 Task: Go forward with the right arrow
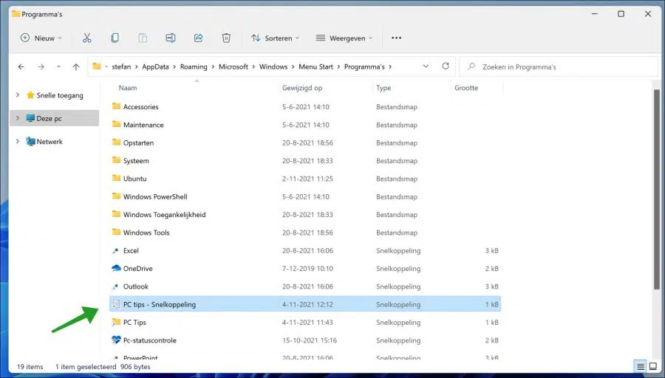(41, 66)
